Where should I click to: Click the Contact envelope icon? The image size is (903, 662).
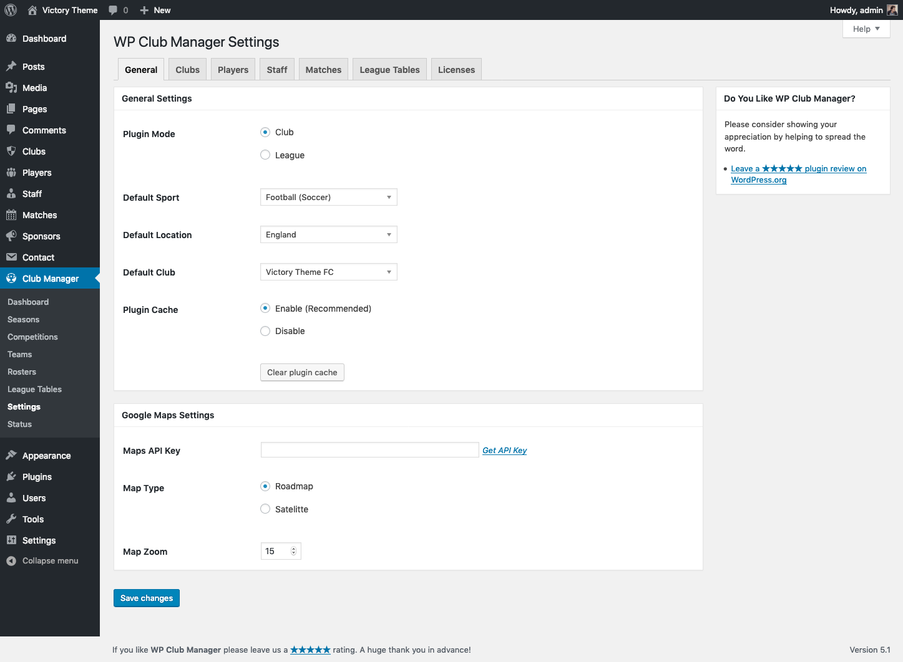coord(11,257)
